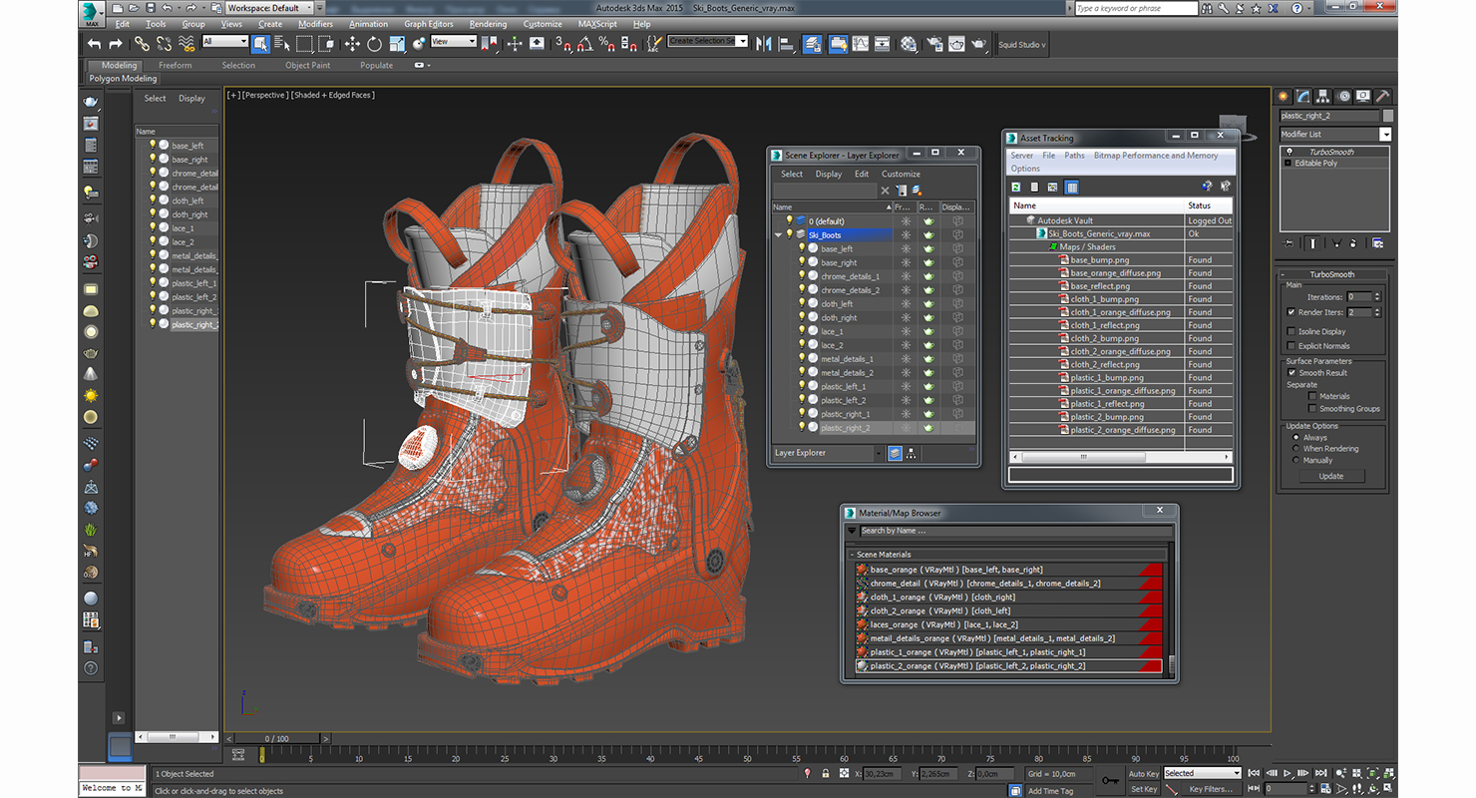Click the Align tool icon
The height and width of the screenshot is (798, 1476).
click(x=787, y=44)
